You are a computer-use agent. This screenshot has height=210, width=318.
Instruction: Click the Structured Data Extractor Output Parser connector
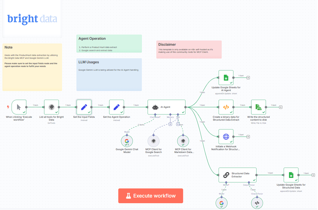coord(249,182)
